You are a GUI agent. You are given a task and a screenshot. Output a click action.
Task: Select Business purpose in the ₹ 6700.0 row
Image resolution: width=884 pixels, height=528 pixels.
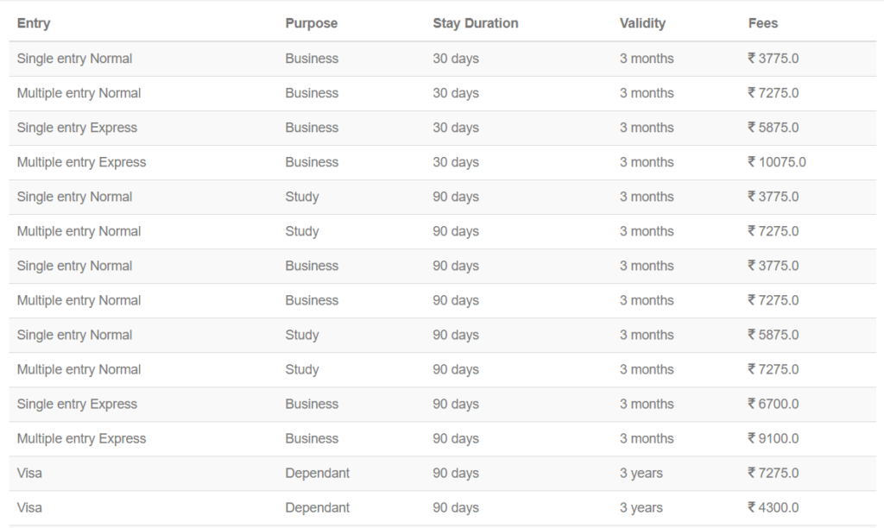pos(312,404)
